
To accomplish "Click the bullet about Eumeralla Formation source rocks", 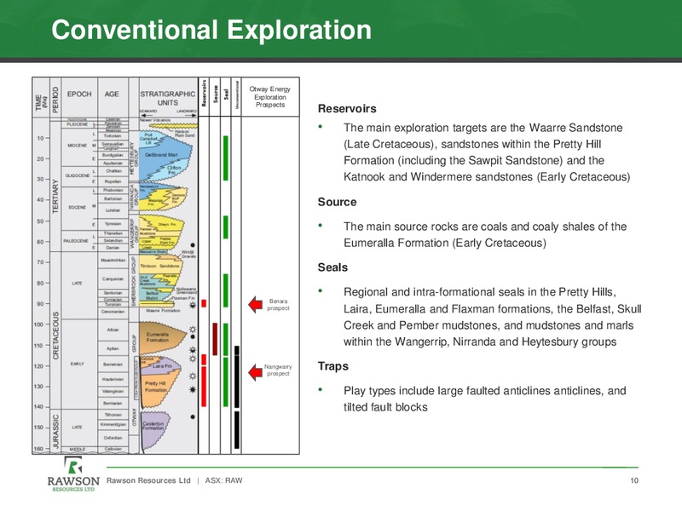I will coord(485,235).
